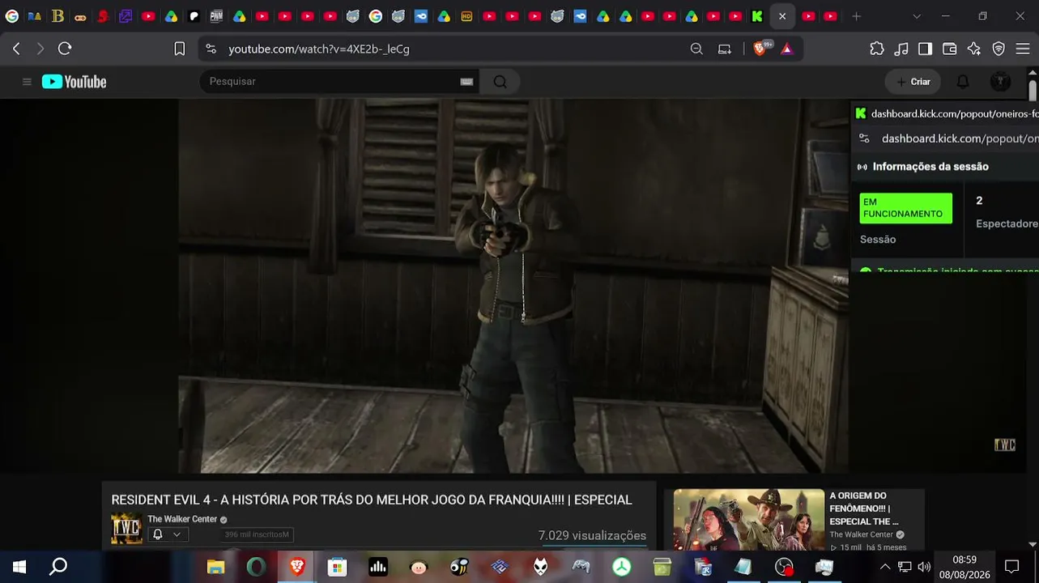This screenshot has width=1039, height=583.
Task: Open the Brave VPN shield icon
Action: 999,49
